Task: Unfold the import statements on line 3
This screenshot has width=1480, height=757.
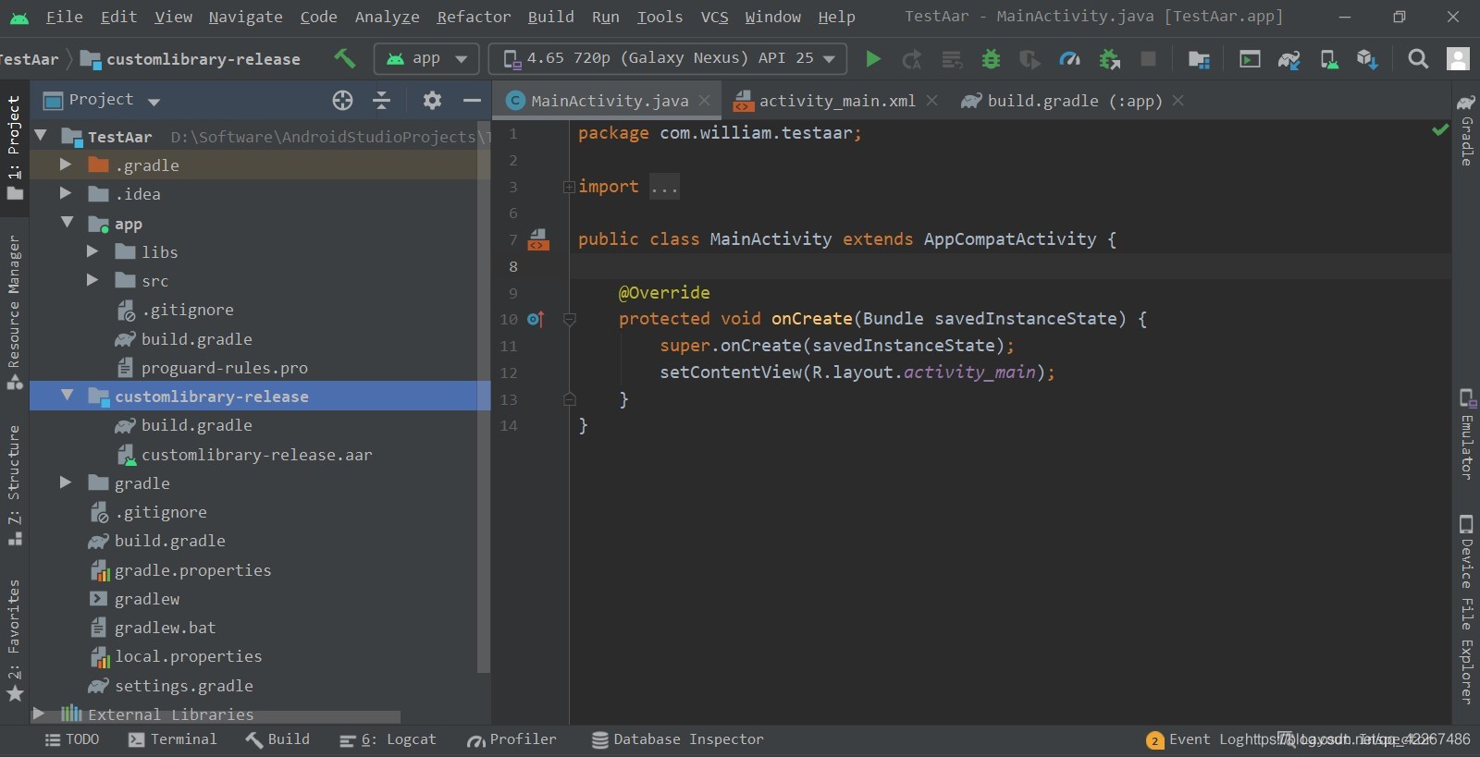Action: pos(569,187)
